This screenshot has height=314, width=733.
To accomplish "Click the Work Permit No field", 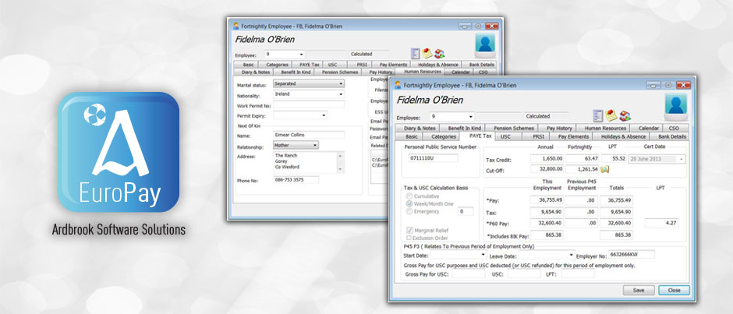I will coord(309,104).
